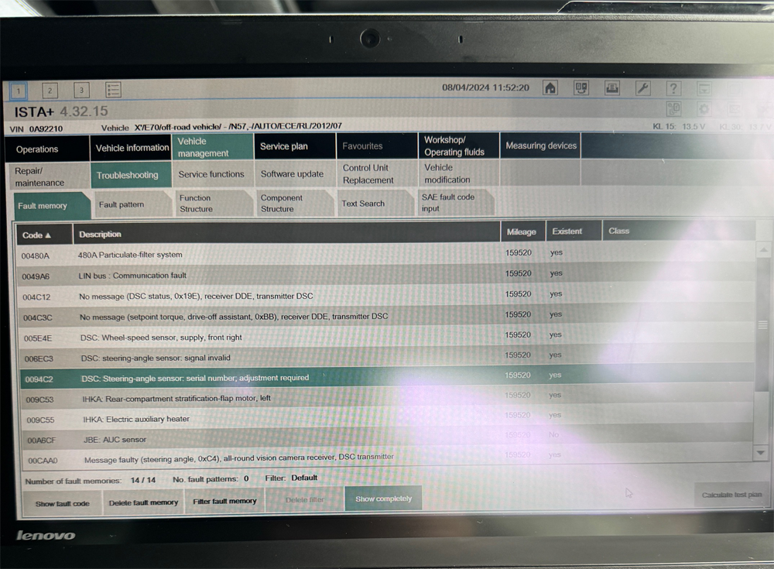The height and width of the screenshot is (569, 774).
Task: Click the Delete filter button
Action: coord(304,500)
